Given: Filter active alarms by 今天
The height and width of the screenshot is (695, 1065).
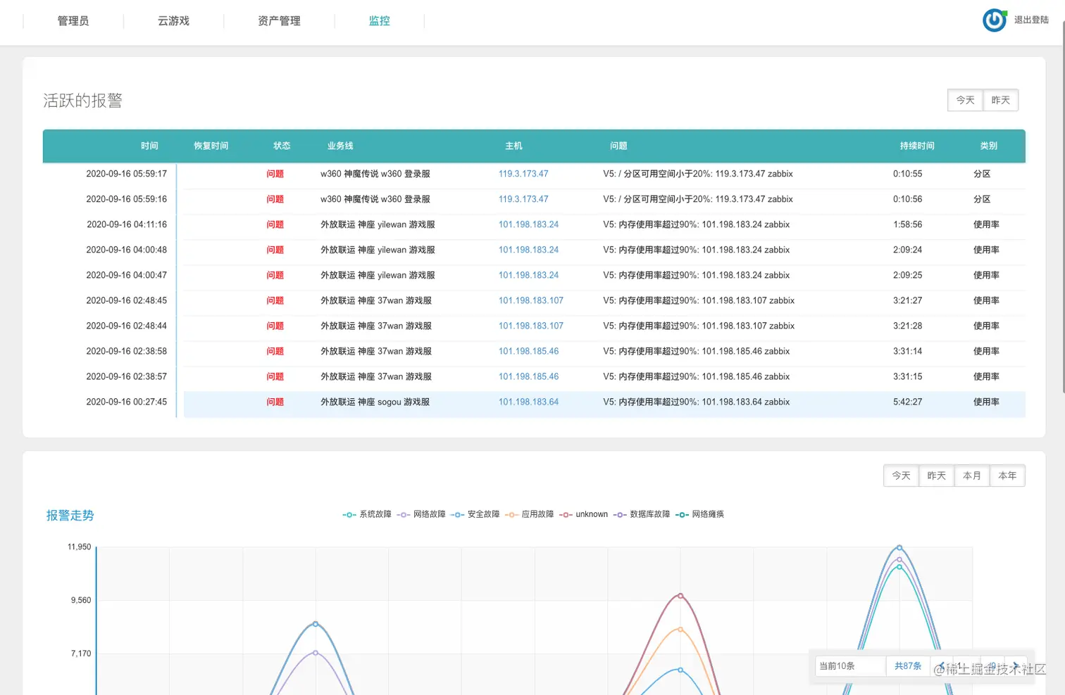Looking at the screenshot, I should point(966,100).
